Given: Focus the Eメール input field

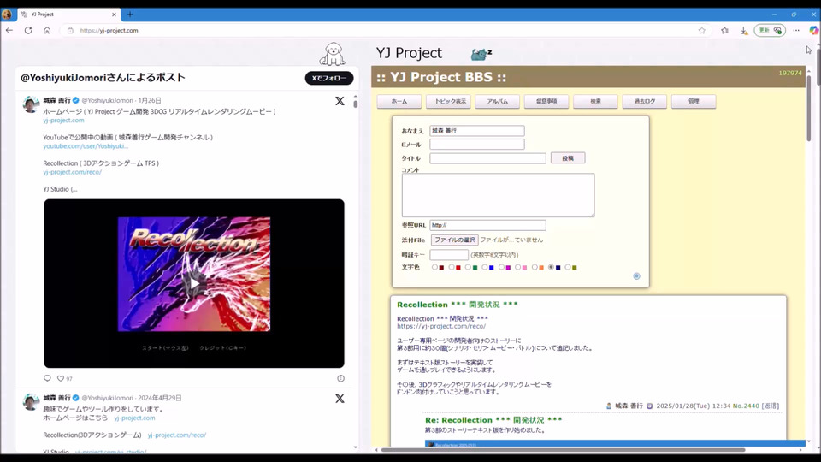Looking at the screenshot, I should point(477,144).
